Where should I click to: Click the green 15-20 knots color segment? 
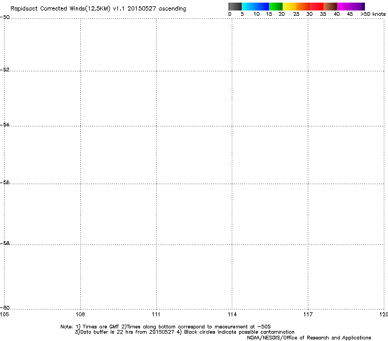click(276, 6)
